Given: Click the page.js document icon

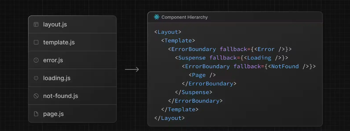Looking at the screenshot, I should coord(36,114).
